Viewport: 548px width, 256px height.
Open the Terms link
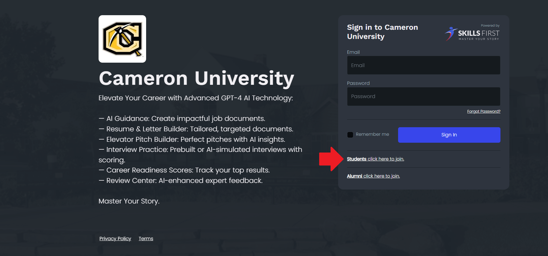[146, 239]
